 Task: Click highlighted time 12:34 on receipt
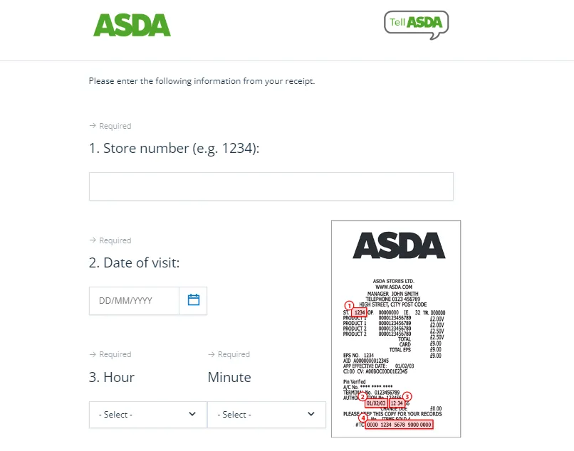(x=397, y=403)
